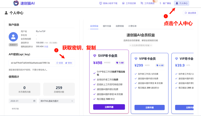
Task: Switch to the 消费明细 tab
Action: (x=120, y=26)
